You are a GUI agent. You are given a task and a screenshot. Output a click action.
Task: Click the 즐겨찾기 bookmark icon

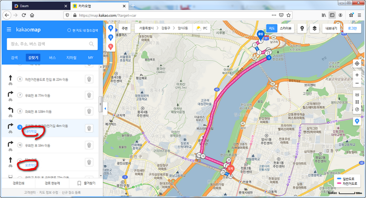click(x=79, y=183)
